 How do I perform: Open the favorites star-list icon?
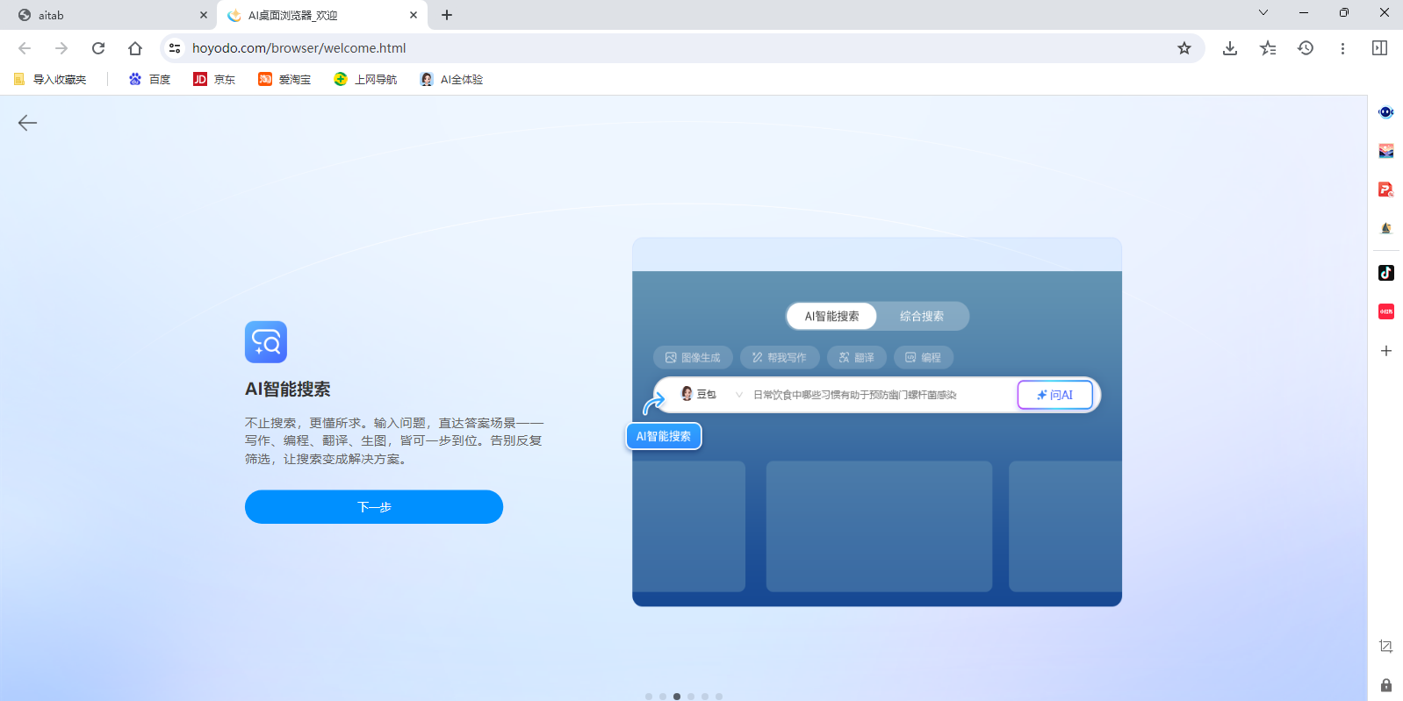tap(1268, 48)
